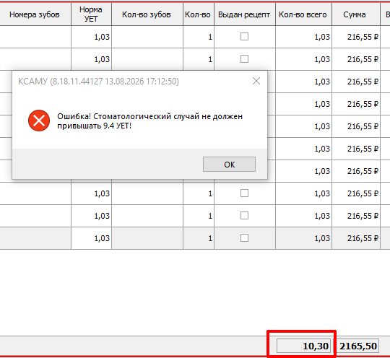390x358 pixels.
Task: Tick 'Выдан рецепт' checkbox in highlighted last row
Action: [x=244, y=238]
